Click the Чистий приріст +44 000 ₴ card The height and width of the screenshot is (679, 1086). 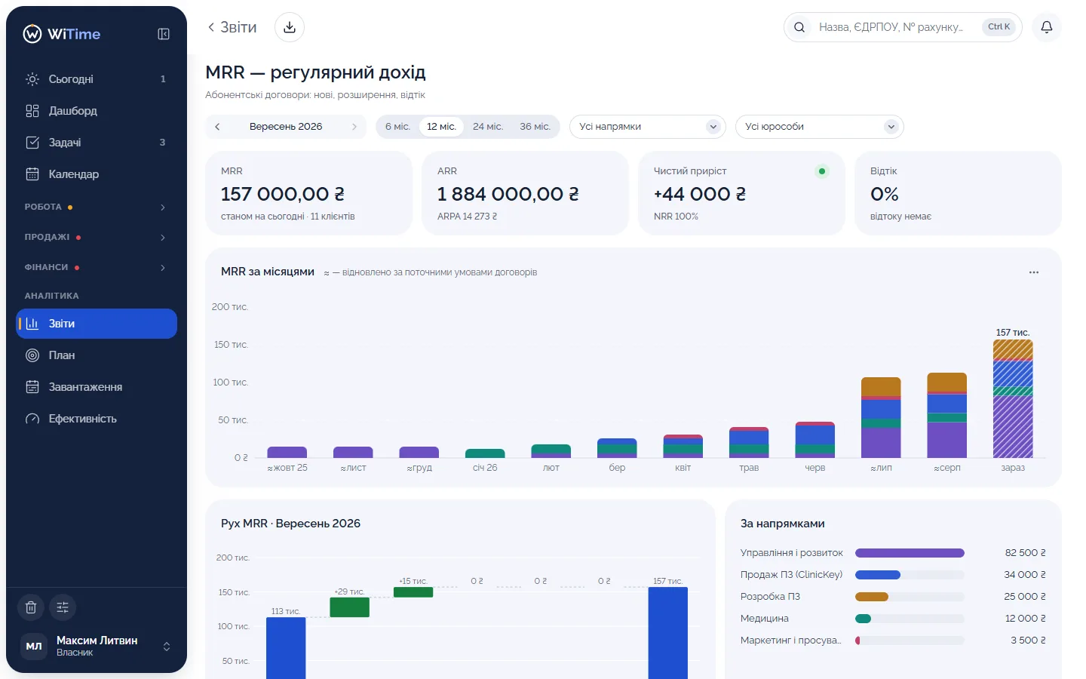[x=741, y=193]
